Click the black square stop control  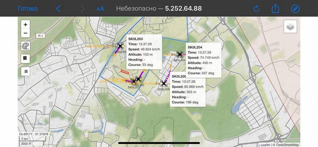tap(25, 58)
